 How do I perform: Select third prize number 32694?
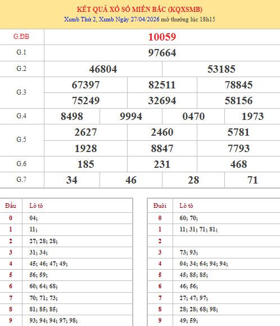pyautogui.click(x=162, y=101)
